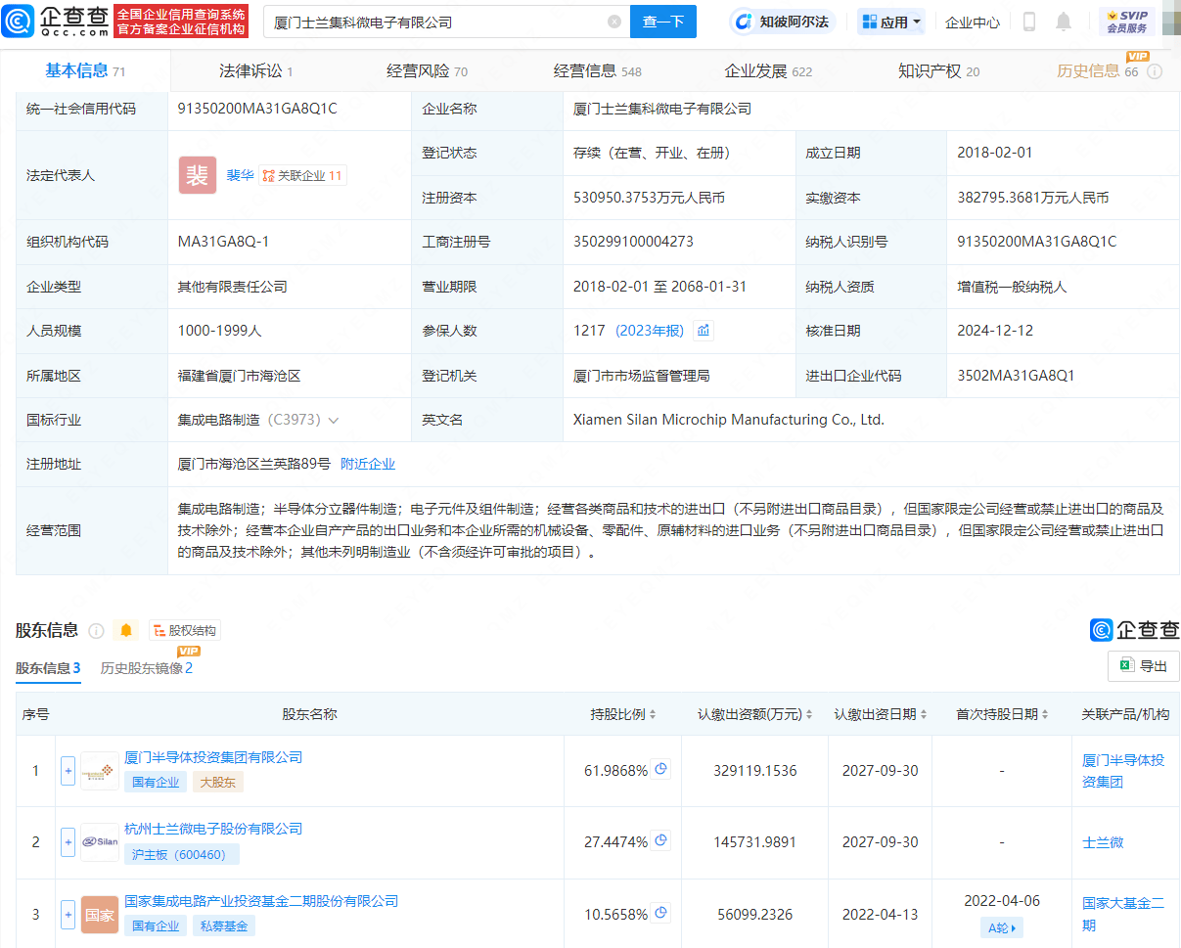Switch to the 历史信息 tab

pyautogui.click(x=1098, y=70)
